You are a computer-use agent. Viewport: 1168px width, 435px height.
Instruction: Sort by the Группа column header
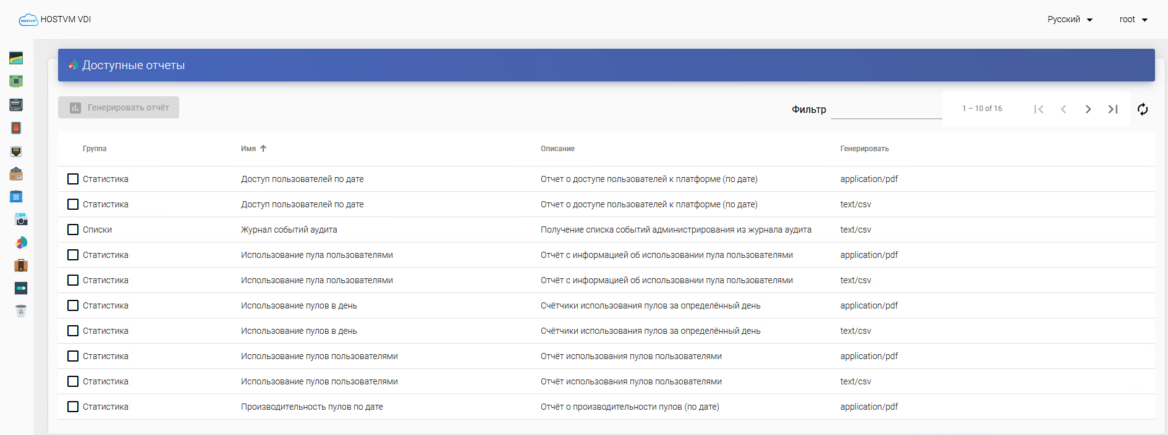click(95, 149)
